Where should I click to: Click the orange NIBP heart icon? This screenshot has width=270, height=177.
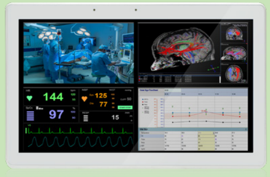pos(84,99)
